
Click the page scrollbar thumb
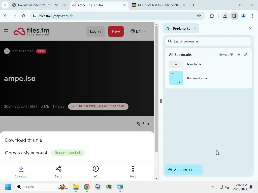click(x=156, y=89)
